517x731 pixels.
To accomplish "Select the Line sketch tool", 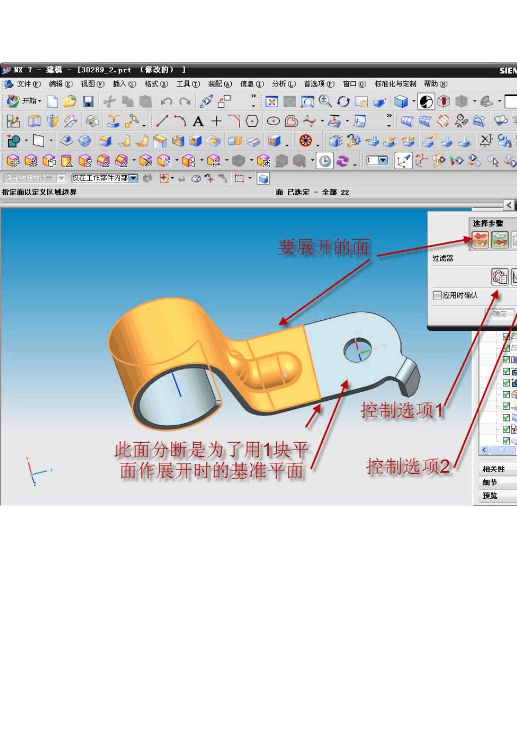I will (x=162, y=121).
